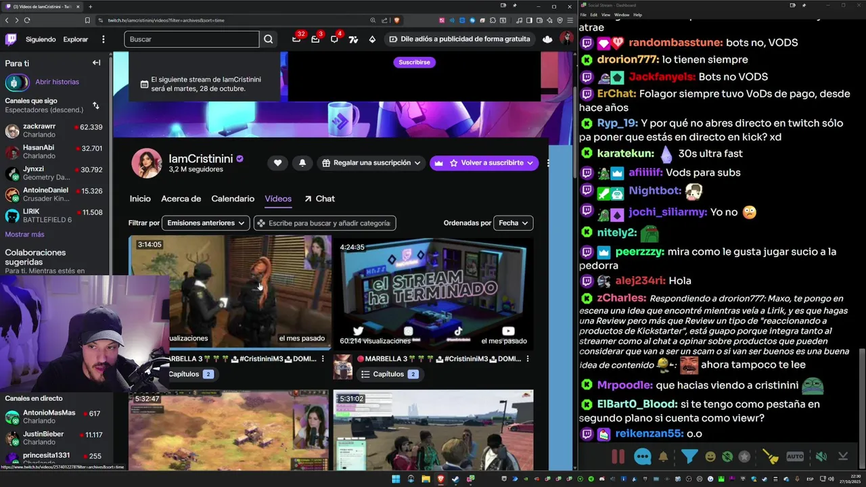Viewport: 866px width, 487px height.
Task: Open the three-dots menu next to Explorar
Action: (x=104, y=39)
